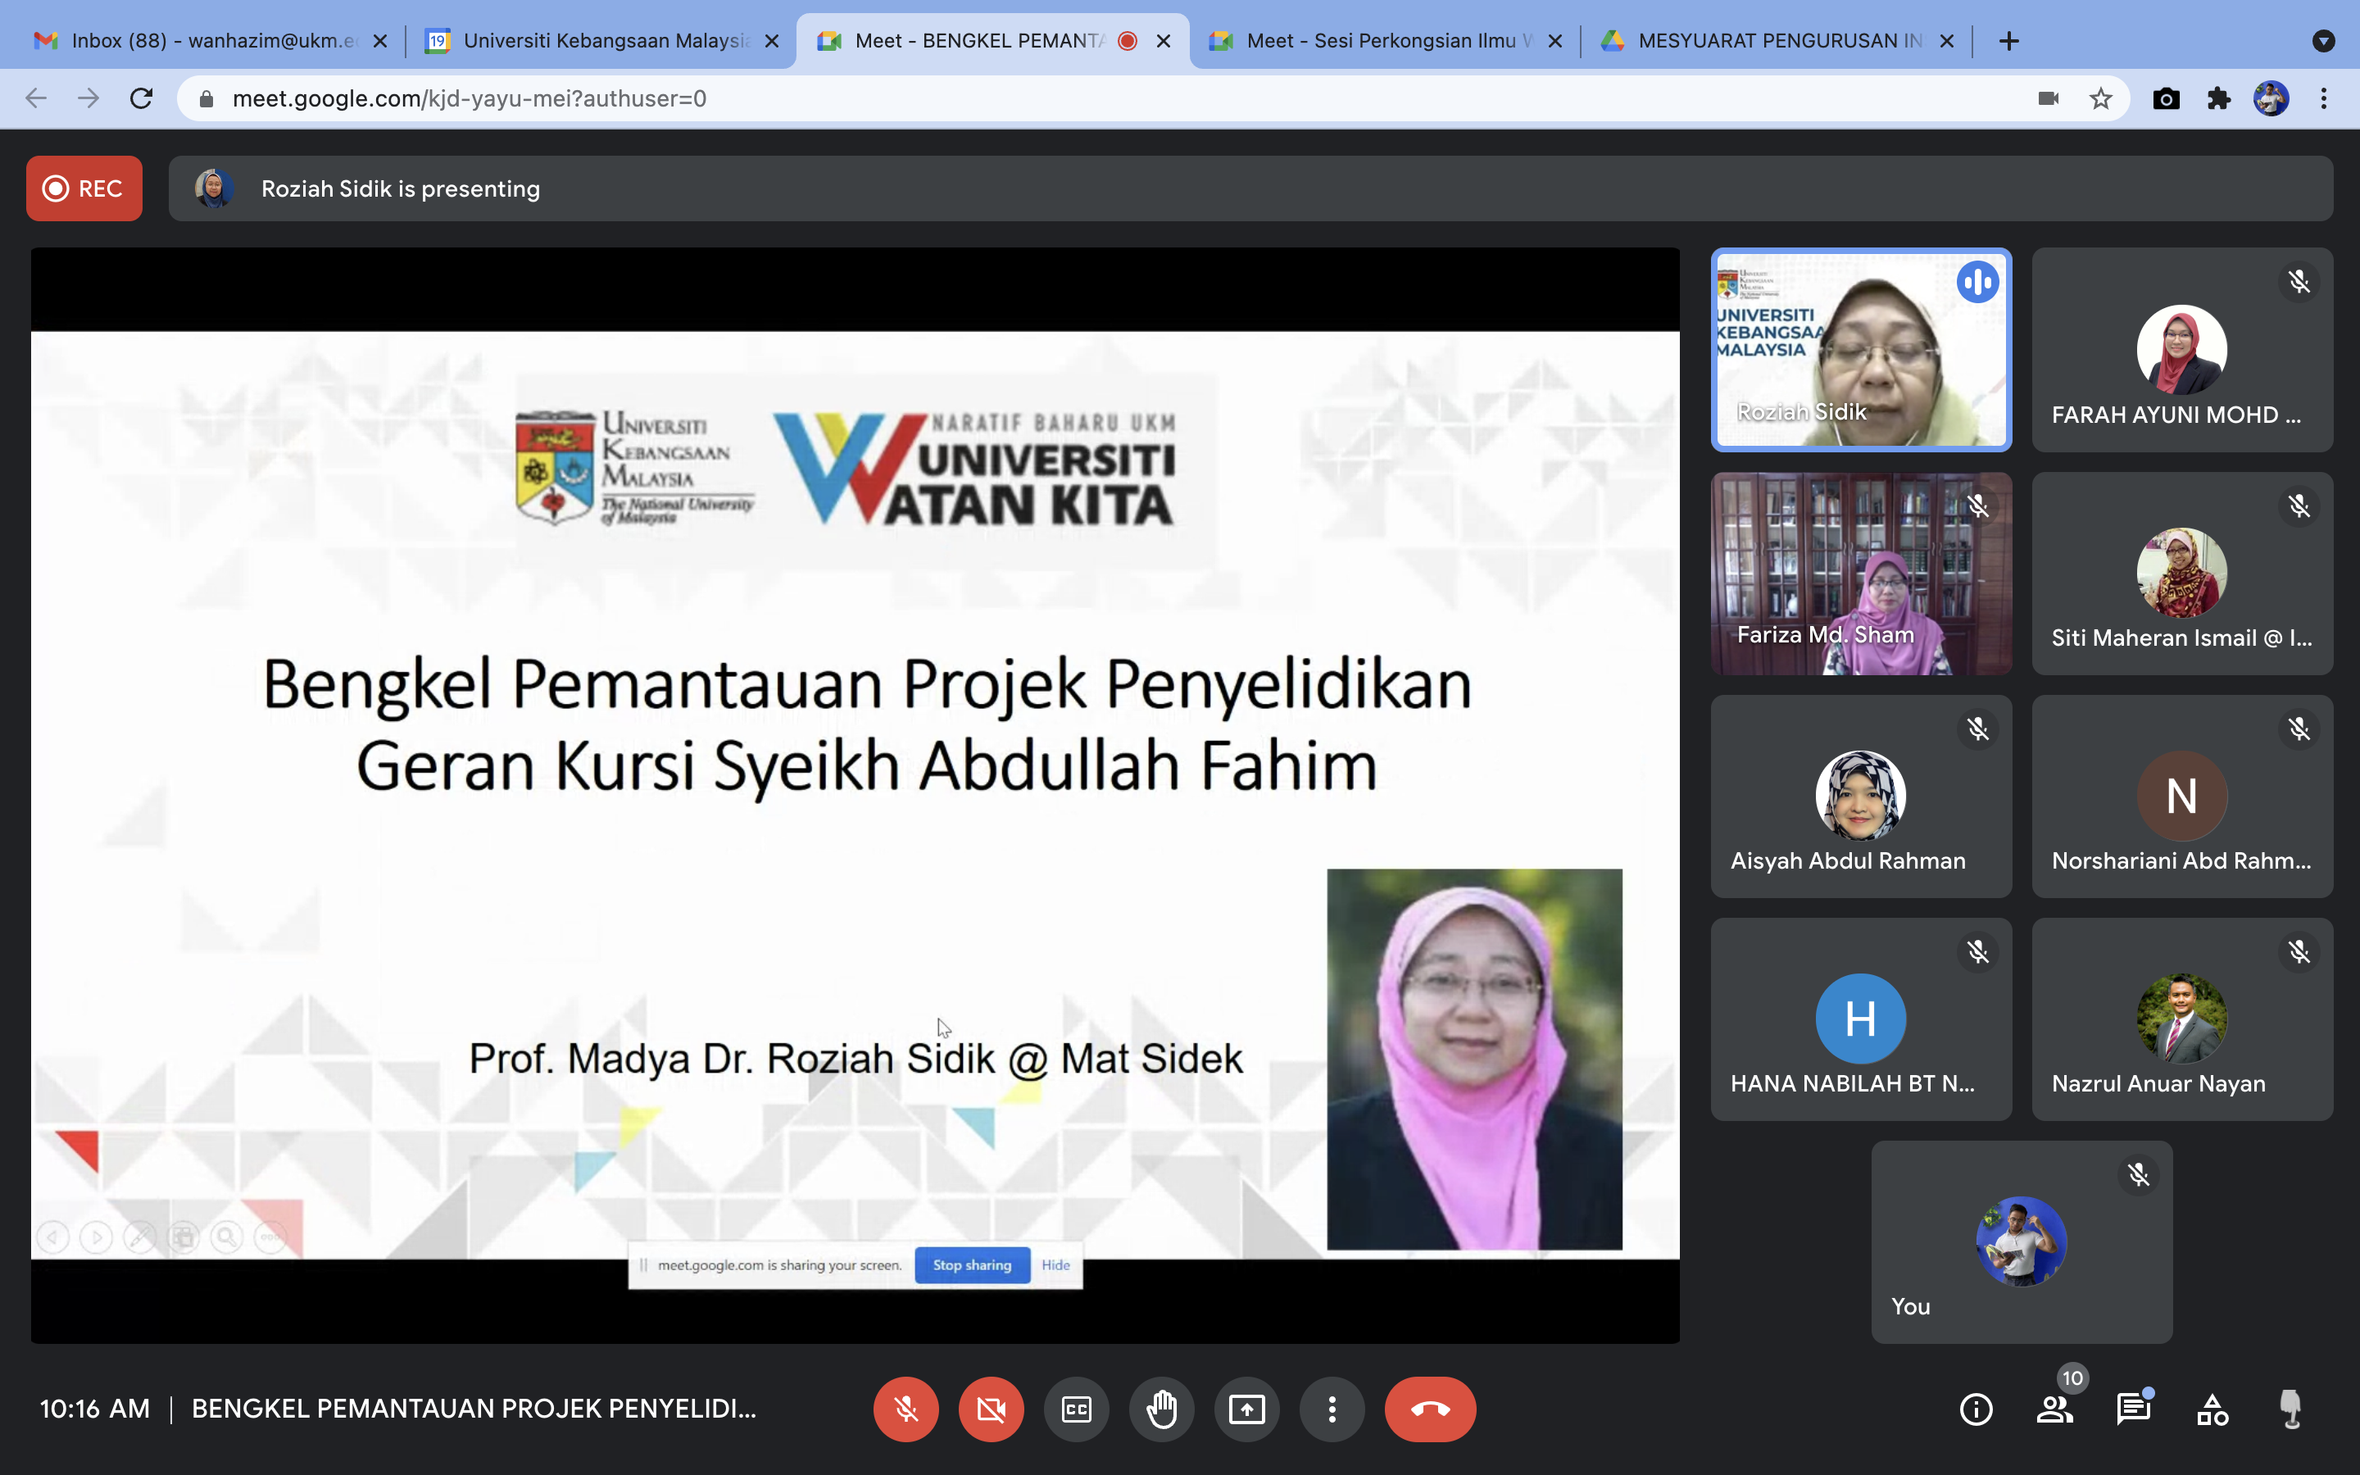Viewport: 2360px width, 1475px height.
Task: Click the Stop sharing button
Action: tap(971, 1265)
